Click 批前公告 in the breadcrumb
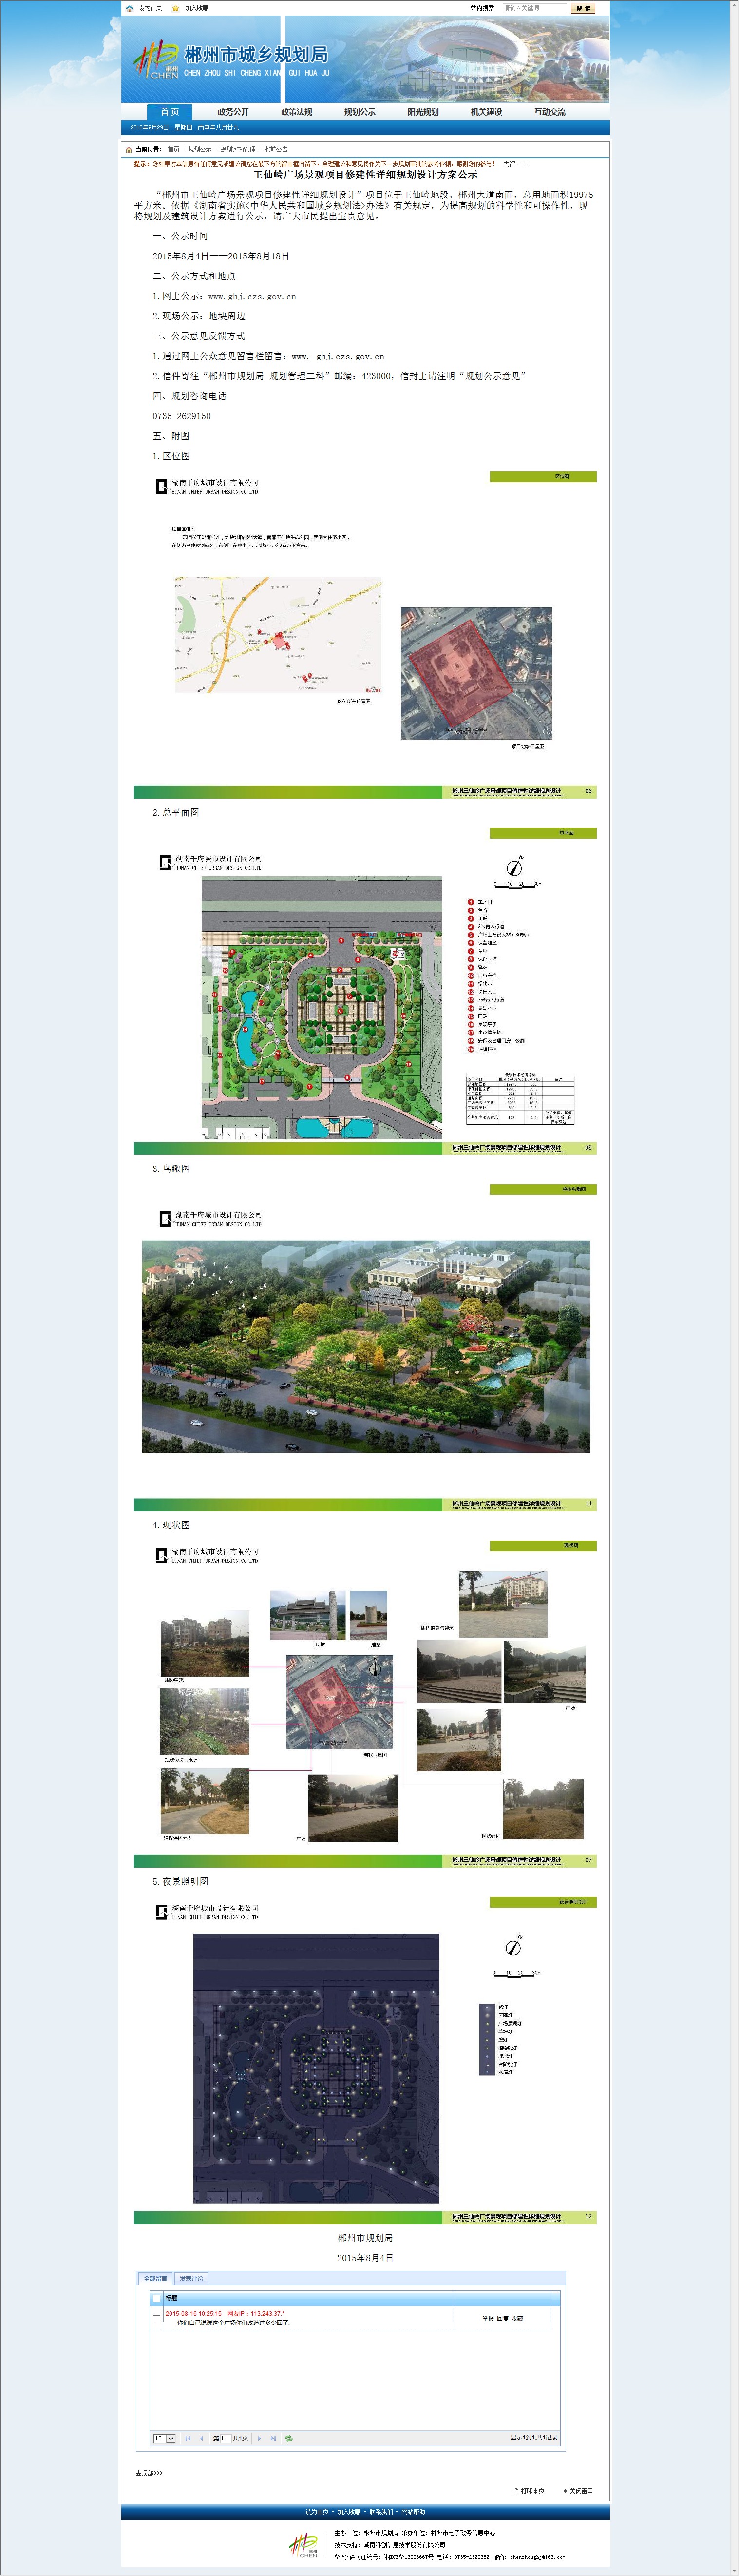 [x=276, y=149]
